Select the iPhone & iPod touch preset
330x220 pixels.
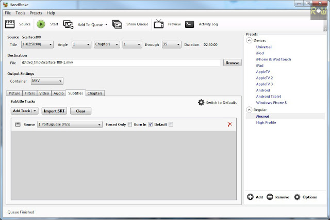tap(273, 59)
